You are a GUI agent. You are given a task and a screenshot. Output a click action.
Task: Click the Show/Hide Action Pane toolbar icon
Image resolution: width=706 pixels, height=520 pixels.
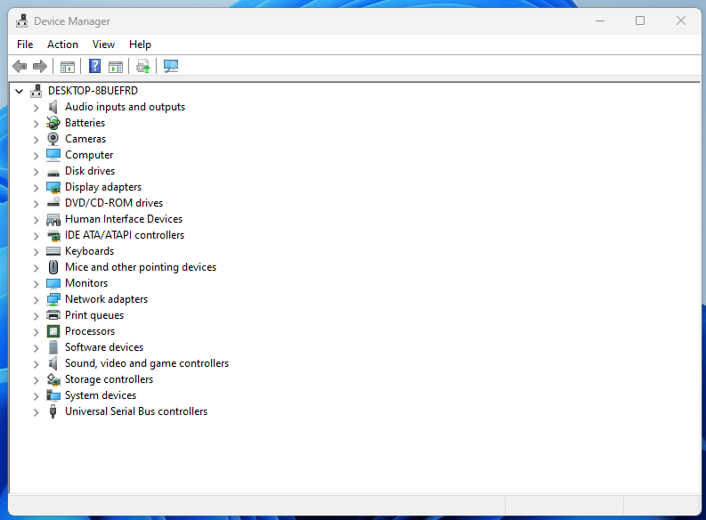coord(116,66)
